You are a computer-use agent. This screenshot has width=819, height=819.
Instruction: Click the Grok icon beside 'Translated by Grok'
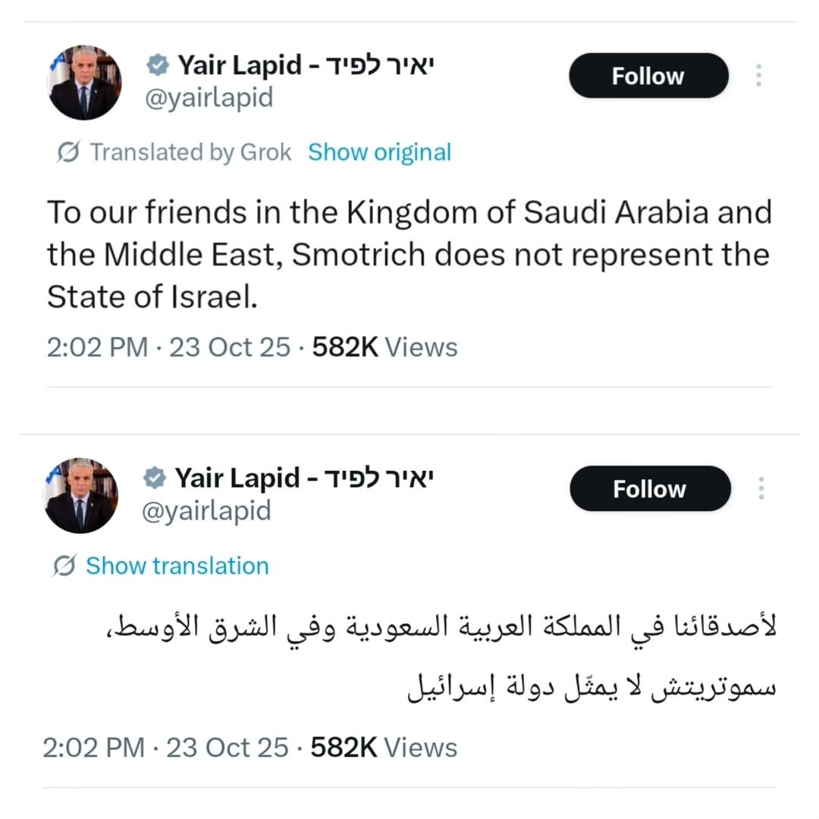68,152
